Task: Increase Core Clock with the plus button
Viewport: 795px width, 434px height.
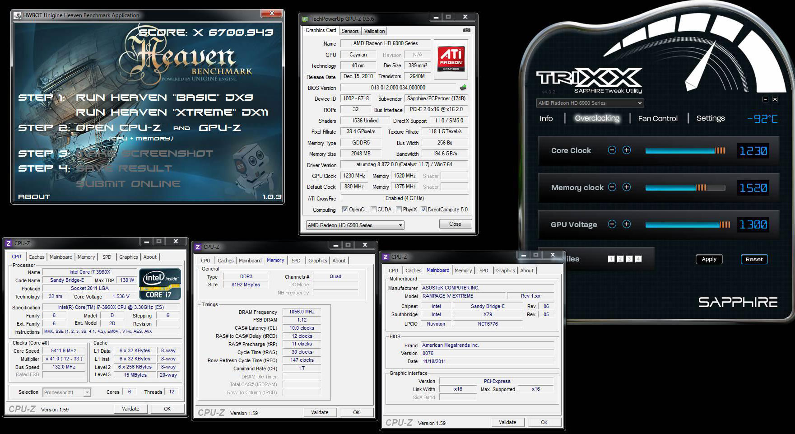Action: click(x=627, y=150)
